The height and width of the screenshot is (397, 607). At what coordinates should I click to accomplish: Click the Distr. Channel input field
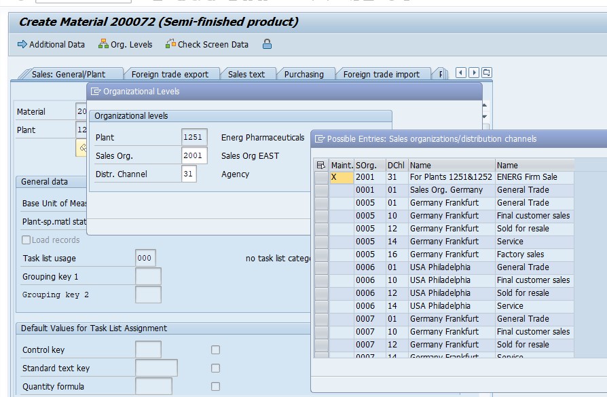tap(189, 174)
